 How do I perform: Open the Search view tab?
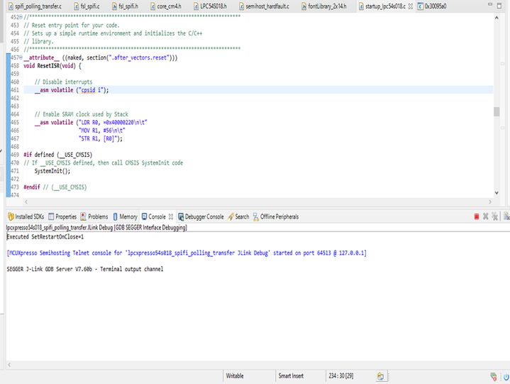[238, 216]
